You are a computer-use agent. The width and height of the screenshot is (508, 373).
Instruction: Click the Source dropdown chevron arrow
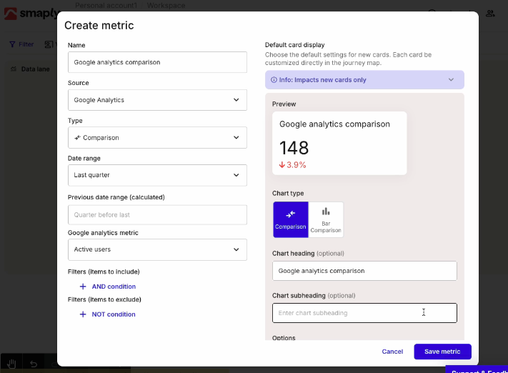click(x=236, y=100)
